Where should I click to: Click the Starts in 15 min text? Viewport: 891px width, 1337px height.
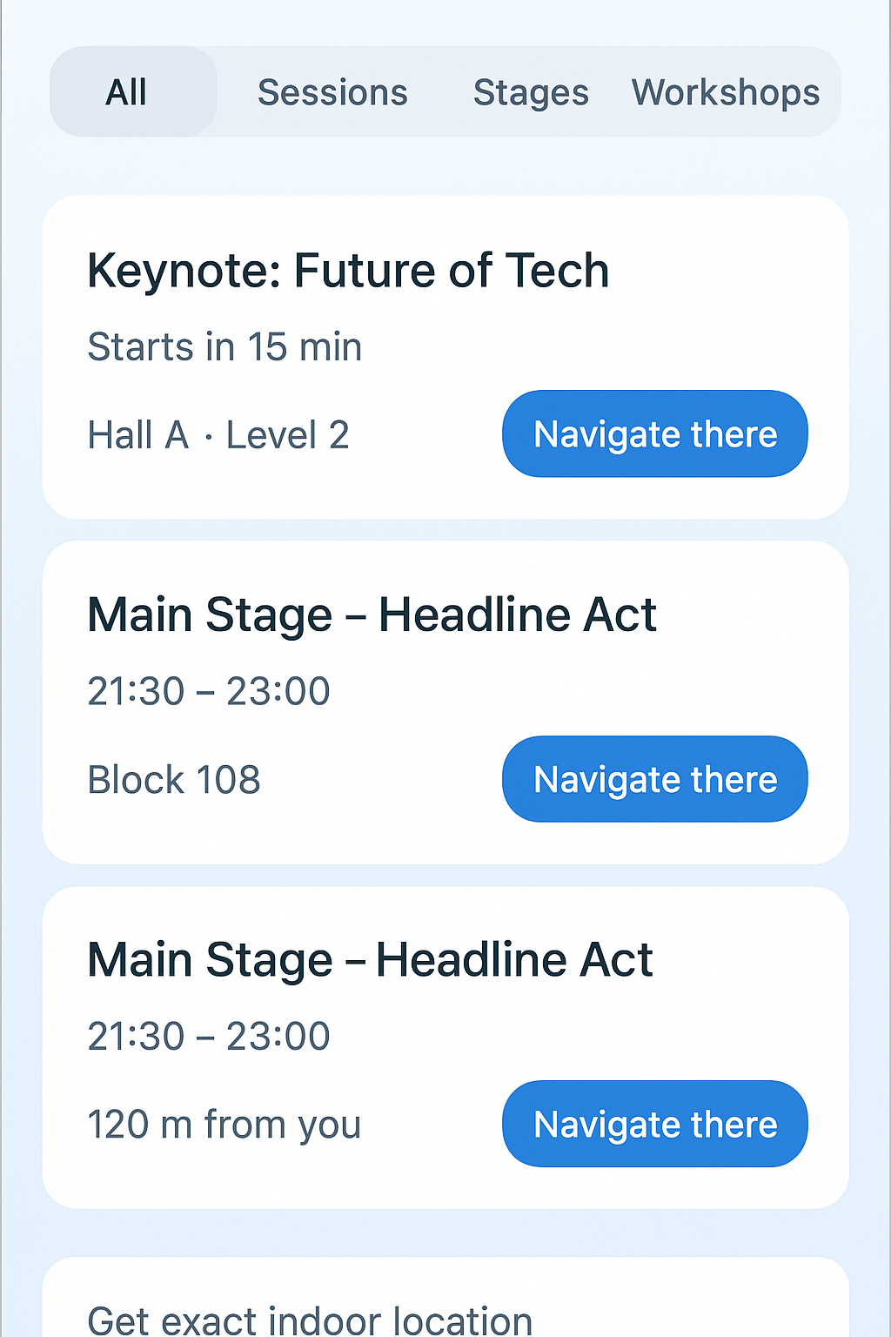(x=224, y=347)
